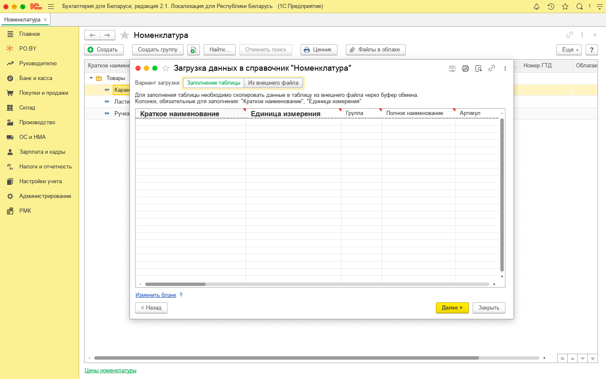Click the save icon in the dialog header
Image resolution: width=606 pixels, height=379 pixels.
click(x=452, y=69)
